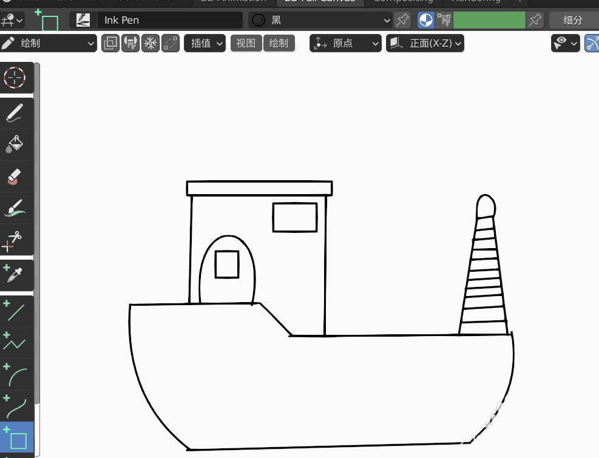Screen dimensions: 599x458
Task: Select the 3D Cursor tool
Action: tap(15, 78)
